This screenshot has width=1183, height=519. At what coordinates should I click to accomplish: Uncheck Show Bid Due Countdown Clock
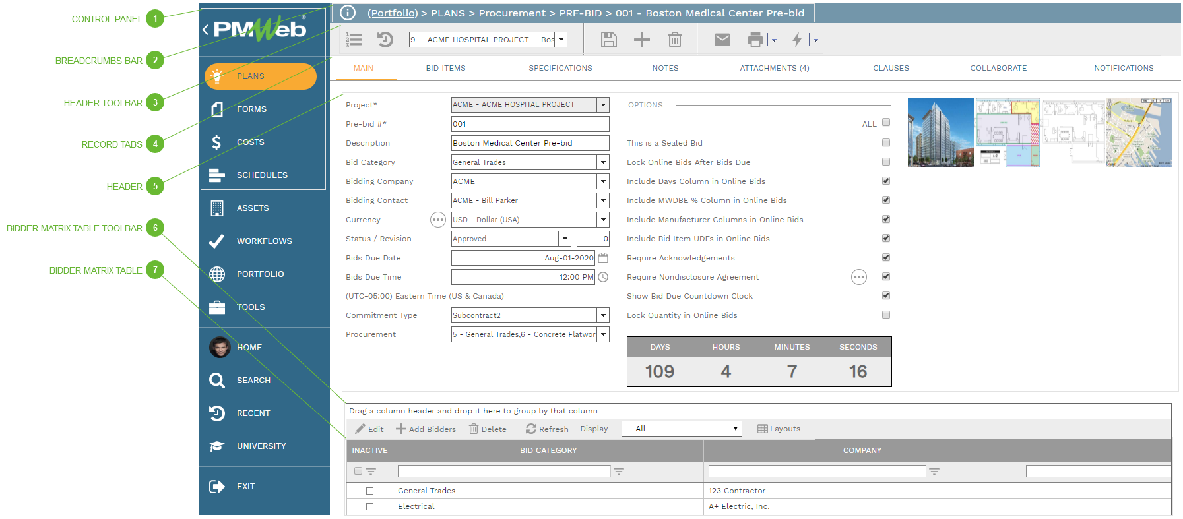[x=886, y=295]
